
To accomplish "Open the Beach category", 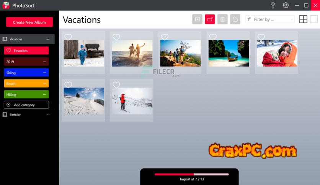I will pyautogui.click(x=26, y=84).
